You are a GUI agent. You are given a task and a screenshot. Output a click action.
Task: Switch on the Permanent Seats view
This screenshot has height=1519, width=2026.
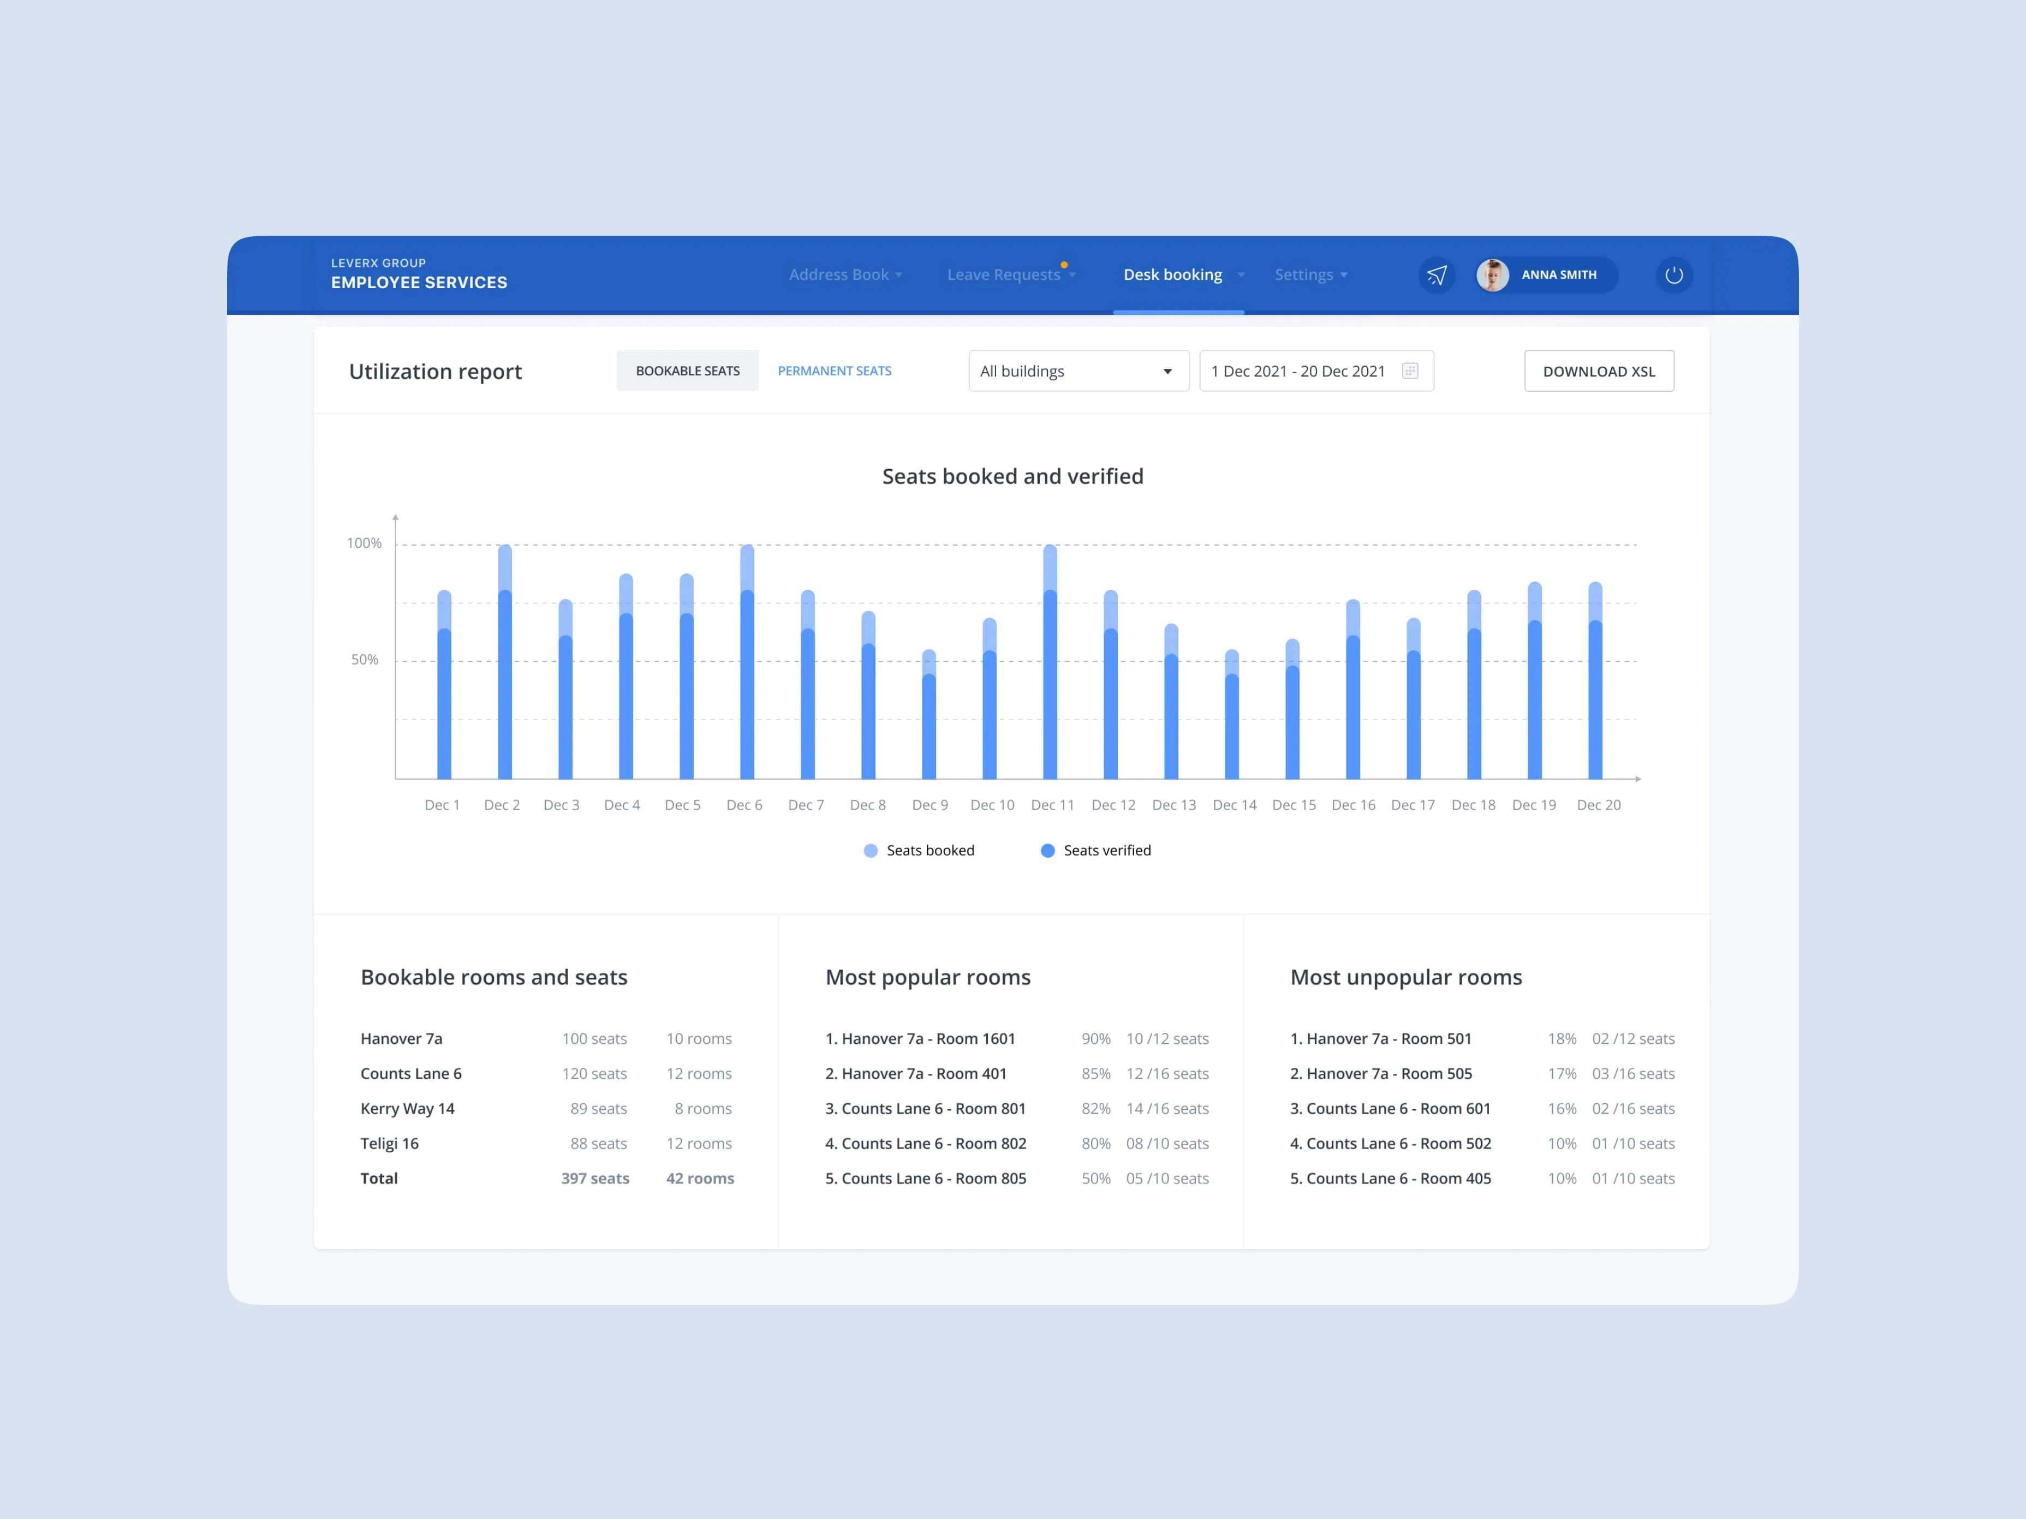point(835,371)
